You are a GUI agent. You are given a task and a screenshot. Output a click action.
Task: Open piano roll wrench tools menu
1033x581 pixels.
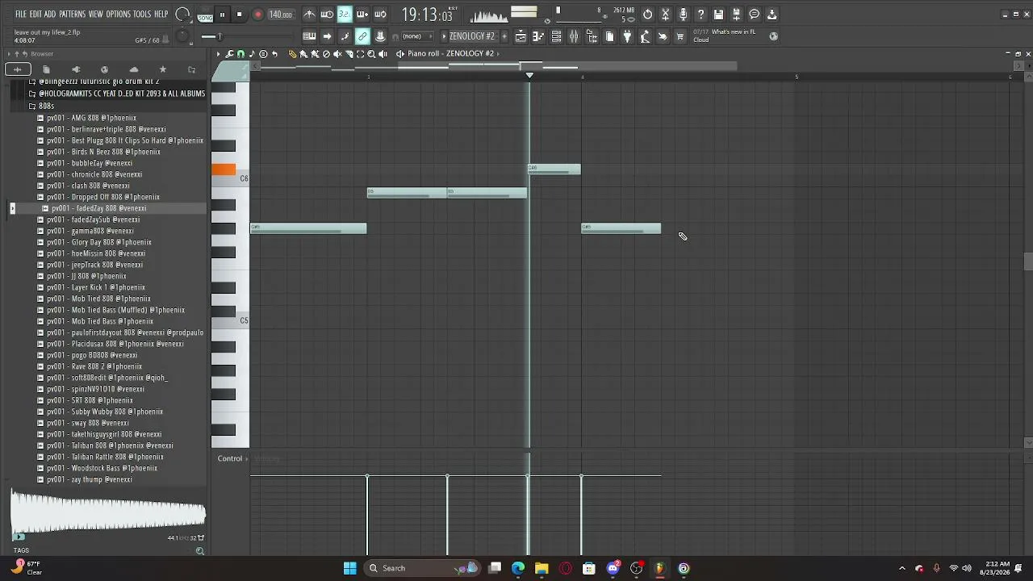(x=229, y=54)
